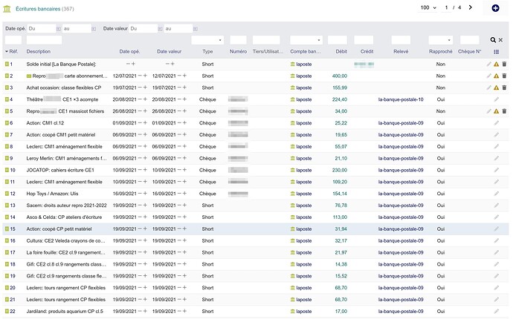Open entry reference 2 link
Screen dimensions: 513x319
tap(11, 76)
